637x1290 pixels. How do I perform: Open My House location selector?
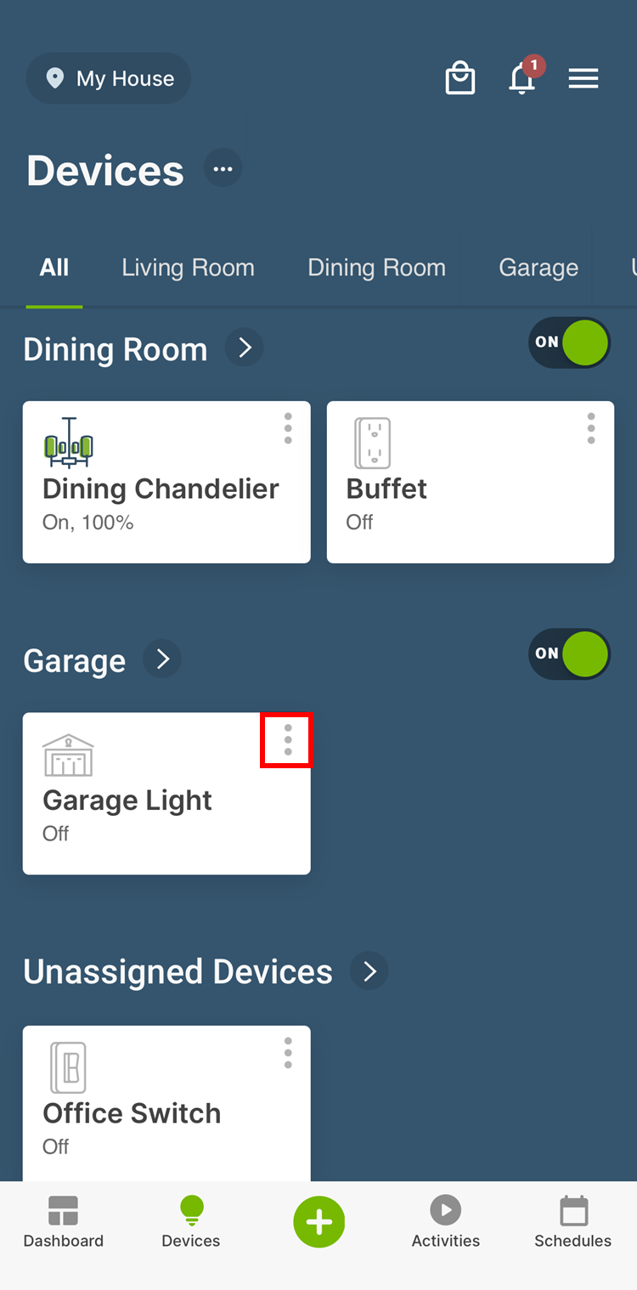[109, 79]
